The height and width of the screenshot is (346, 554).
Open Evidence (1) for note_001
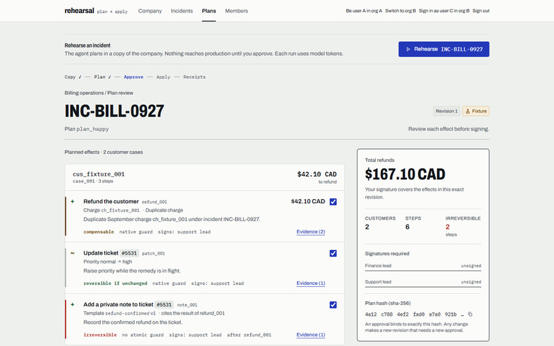coord(311,335)
